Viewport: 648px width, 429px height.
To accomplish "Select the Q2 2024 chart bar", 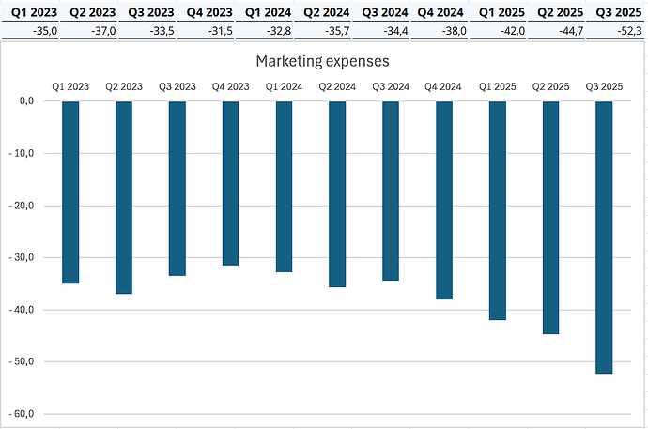I will [338, 193].
